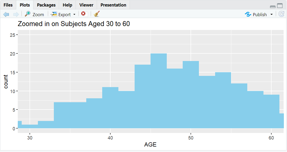Switch to the Viewer tab
Screen dimensions: 287x152
coord(86,5)
